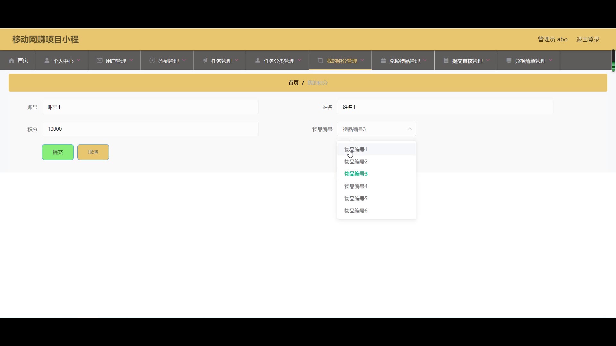Expand the 任务分类管理 chevron arrow
The image size is (616, 346).
299,60
